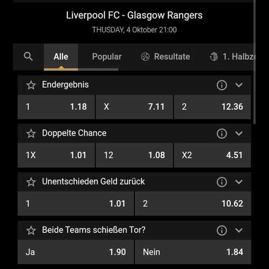Image resolution: width=269 pixels, height=269 pixels.
Task: Switch to the Popular tab
Action: point(107,56)
